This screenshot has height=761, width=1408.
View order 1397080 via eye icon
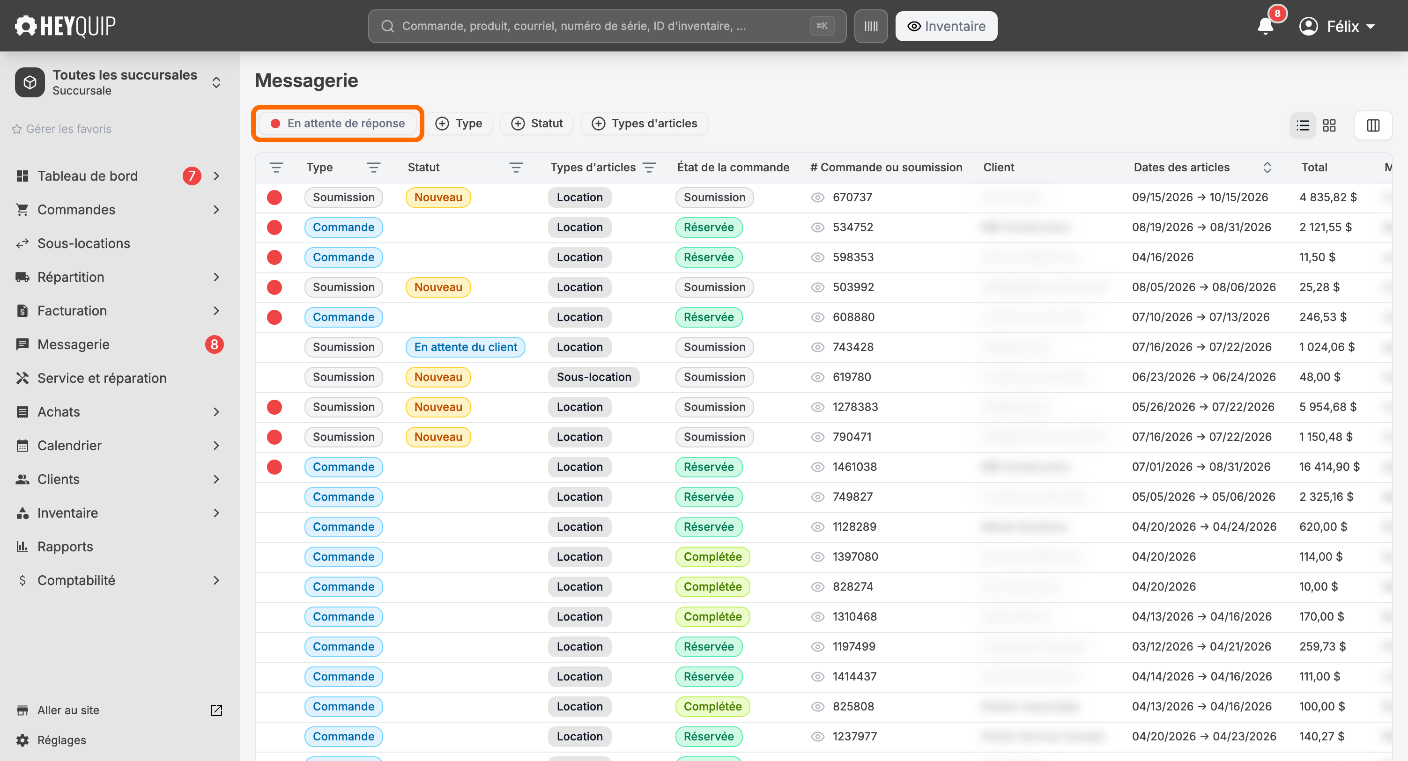[817, 556]
